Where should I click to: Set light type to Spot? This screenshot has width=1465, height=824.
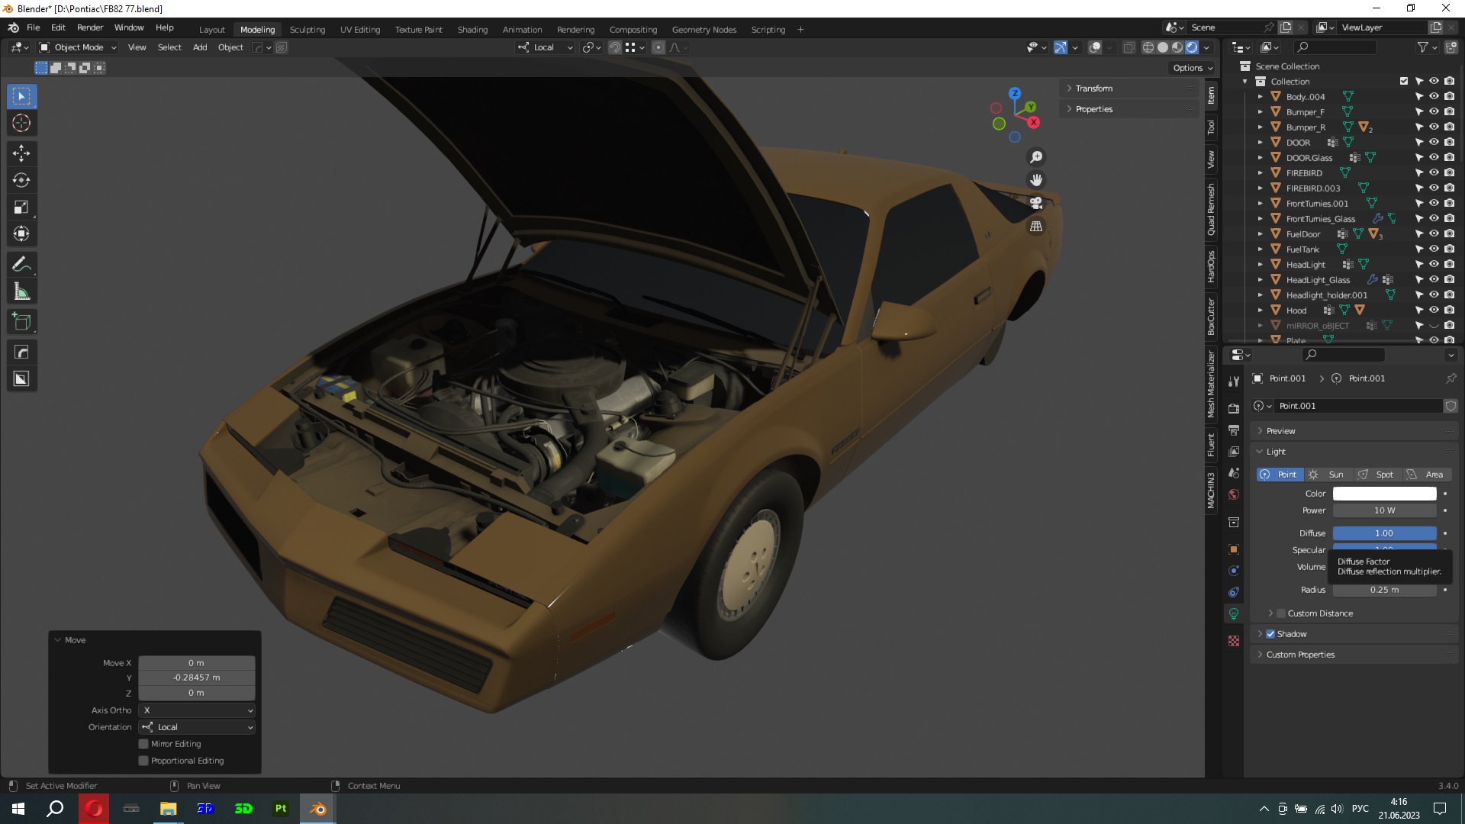(x=1376, y=475)
